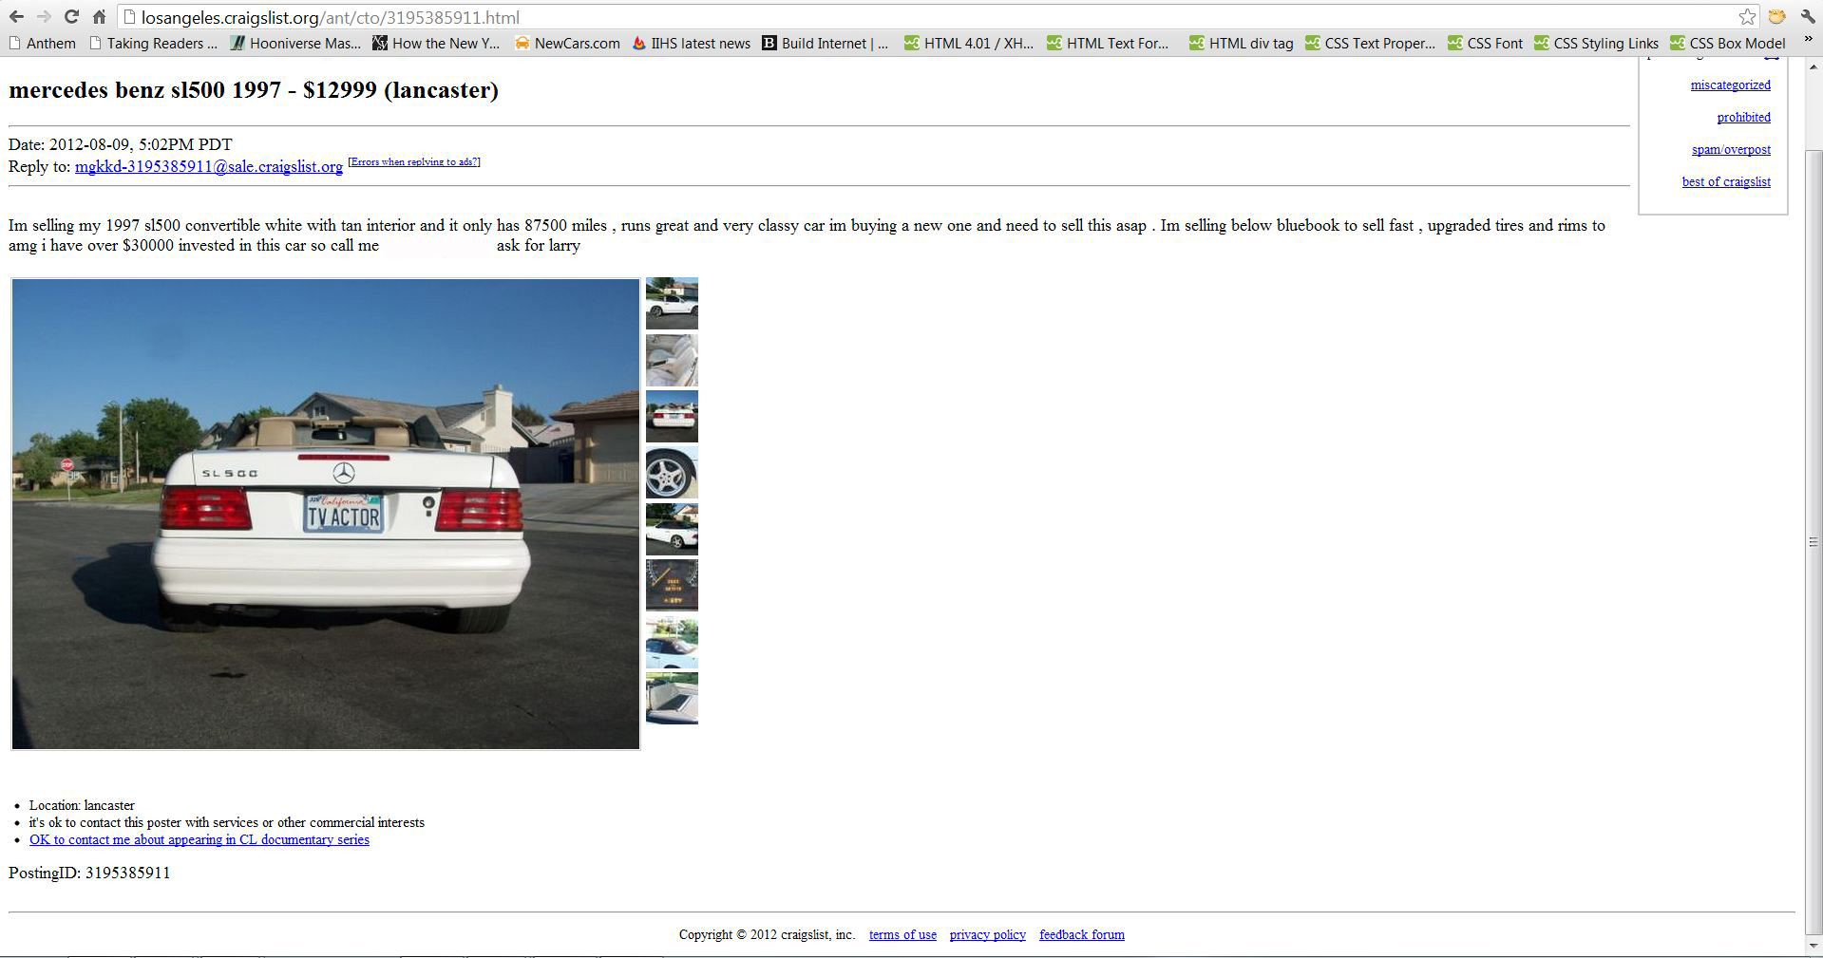Viewport: 1823px width, 958px height.
Task: Open NewCars.com bookmark
Action: point(567,44)
